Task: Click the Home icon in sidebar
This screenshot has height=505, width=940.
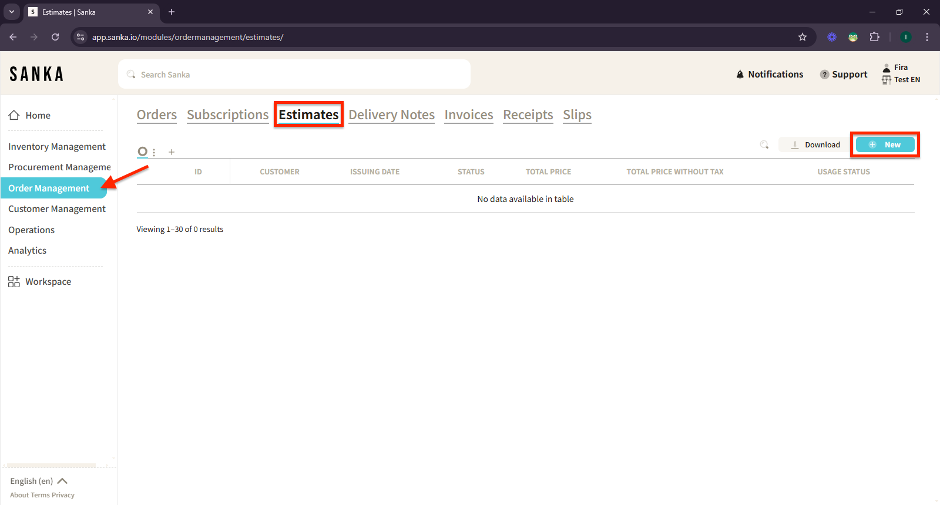Action: 14,115
